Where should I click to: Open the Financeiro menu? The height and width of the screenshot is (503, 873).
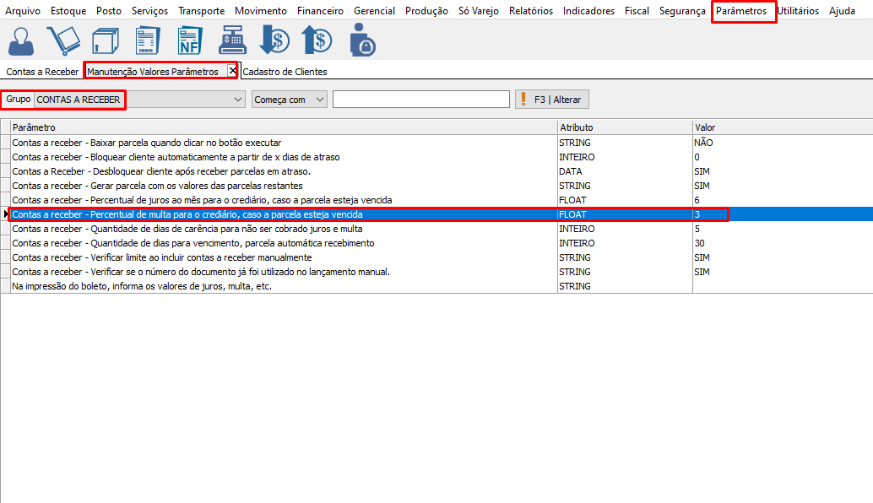[x=320, y=11]
